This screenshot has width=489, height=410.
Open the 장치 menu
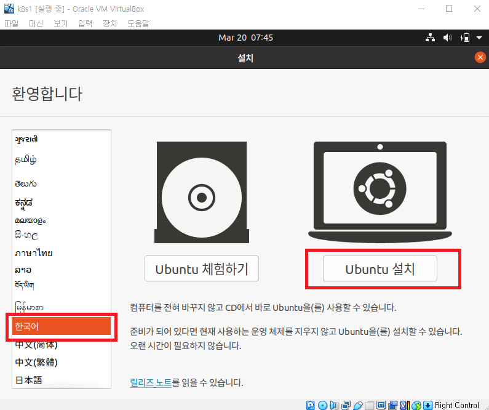(109, 23)
